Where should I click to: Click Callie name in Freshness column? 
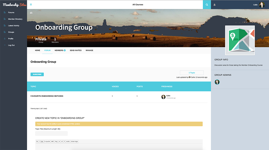coord(168,96)
